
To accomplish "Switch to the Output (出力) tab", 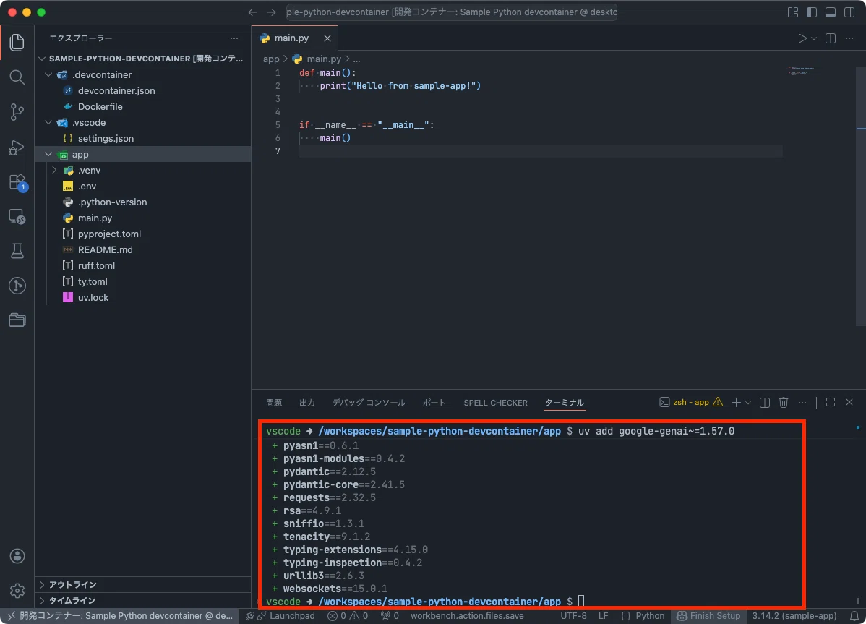I will coord(307,403).
